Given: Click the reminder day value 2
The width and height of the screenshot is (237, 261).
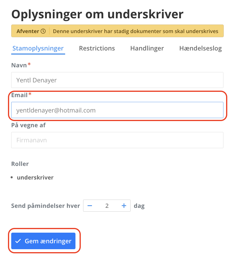Looking at the screenshot, I should (x=107, y=206).
